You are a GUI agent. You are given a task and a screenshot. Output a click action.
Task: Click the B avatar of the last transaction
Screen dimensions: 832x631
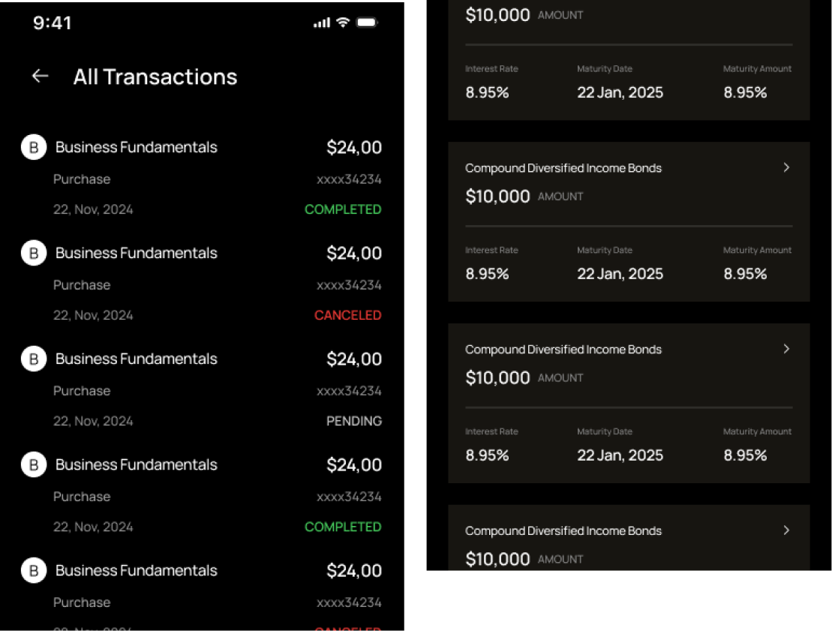(x=34, y=570)
